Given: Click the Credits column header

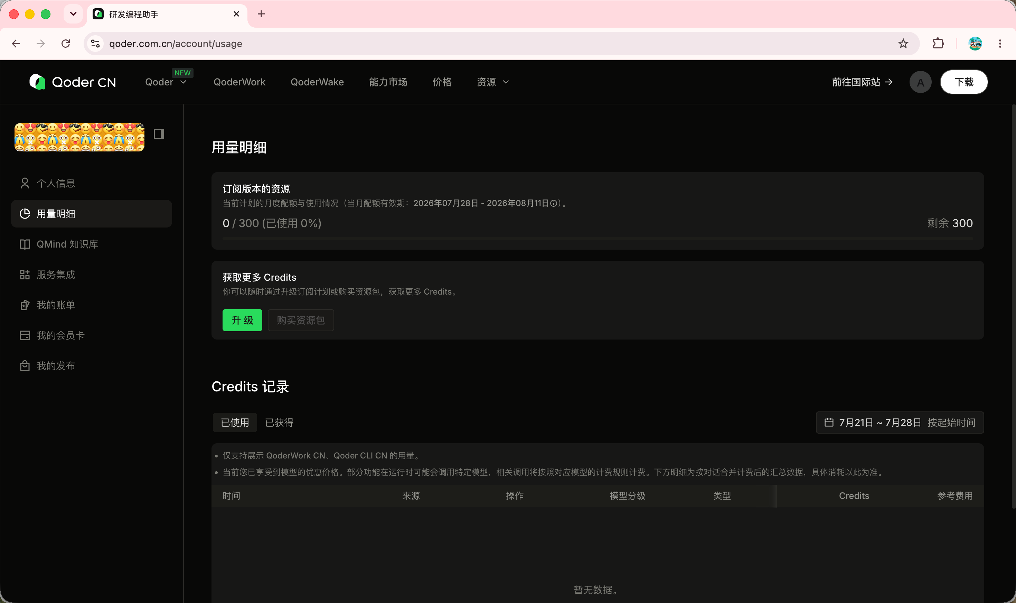Looking at the screenshot, I should pos(854,496).
